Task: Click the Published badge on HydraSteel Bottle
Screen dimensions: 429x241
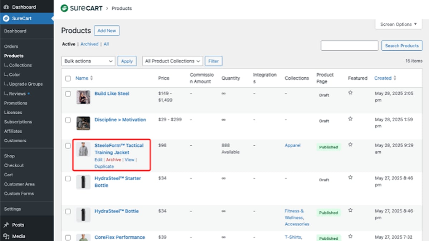Action: 329,213
